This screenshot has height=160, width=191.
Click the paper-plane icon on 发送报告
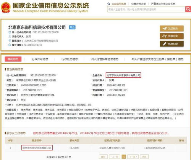pyautogui.click(x=165, y=29)
